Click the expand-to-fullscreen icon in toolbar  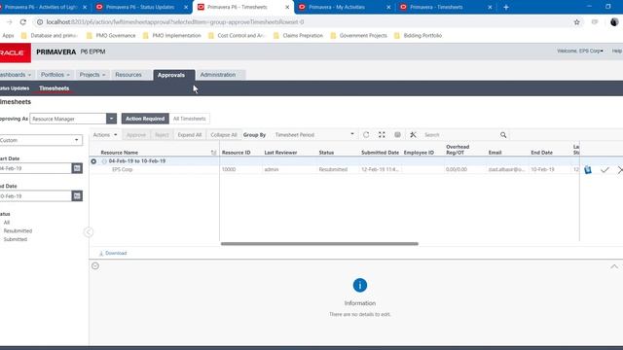382,135
